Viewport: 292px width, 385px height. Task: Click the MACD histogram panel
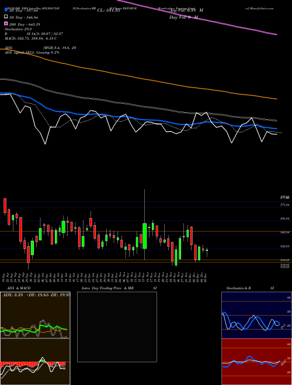coord(35,362)
